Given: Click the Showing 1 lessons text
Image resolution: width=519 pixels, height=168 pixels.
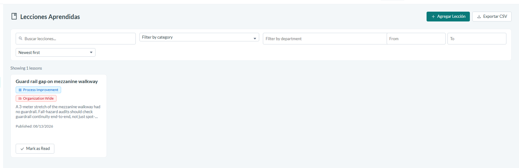Looking at the screenshot, I should 26,68.
